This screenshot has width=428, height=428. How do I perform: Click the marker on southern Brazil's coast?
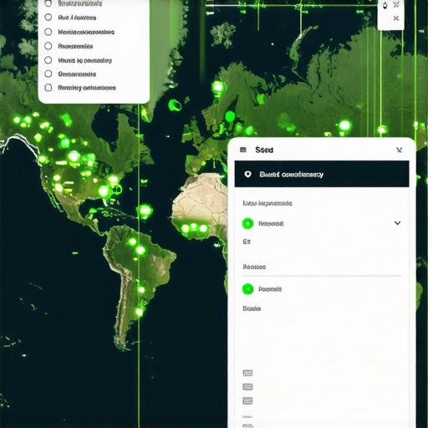coord(141,290)
